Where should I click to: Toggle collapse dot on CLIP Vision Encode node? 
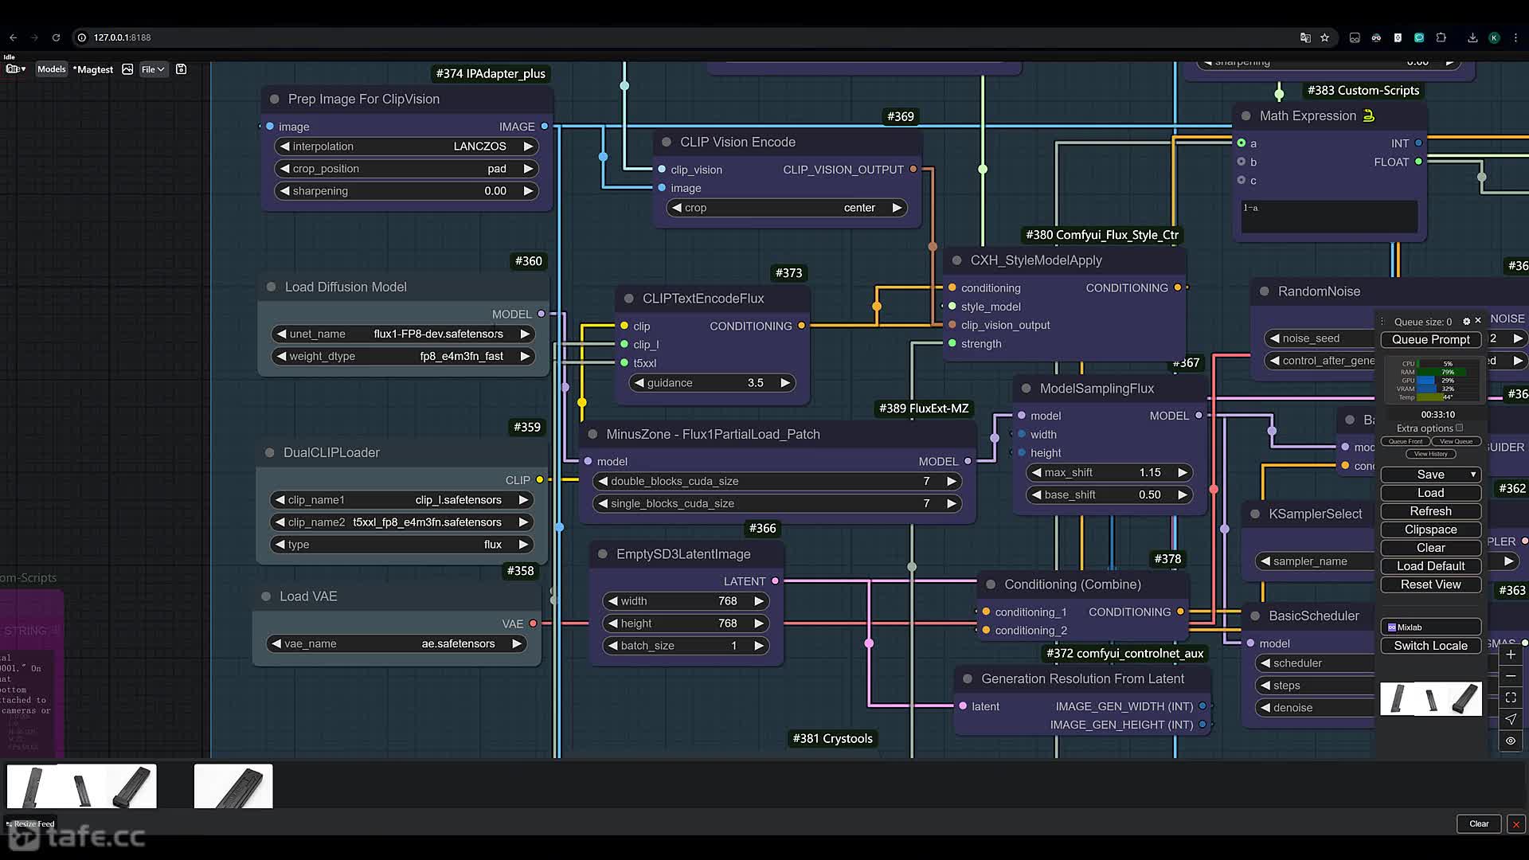(667, 143)
